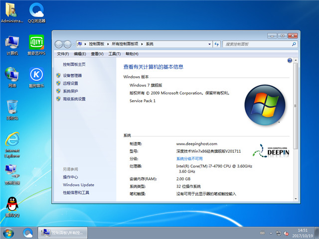Click the back navigation arrow

click(x=59, y=44)
